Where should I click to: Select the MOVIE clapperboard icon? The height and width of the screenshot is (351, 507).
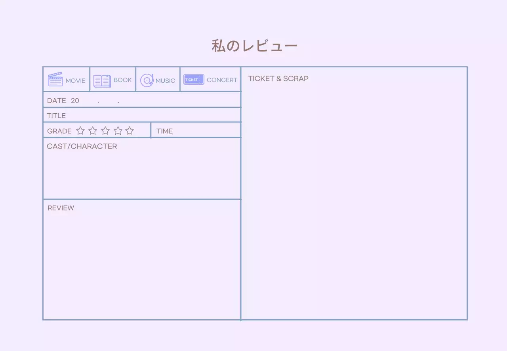click(x=55, y=79)
